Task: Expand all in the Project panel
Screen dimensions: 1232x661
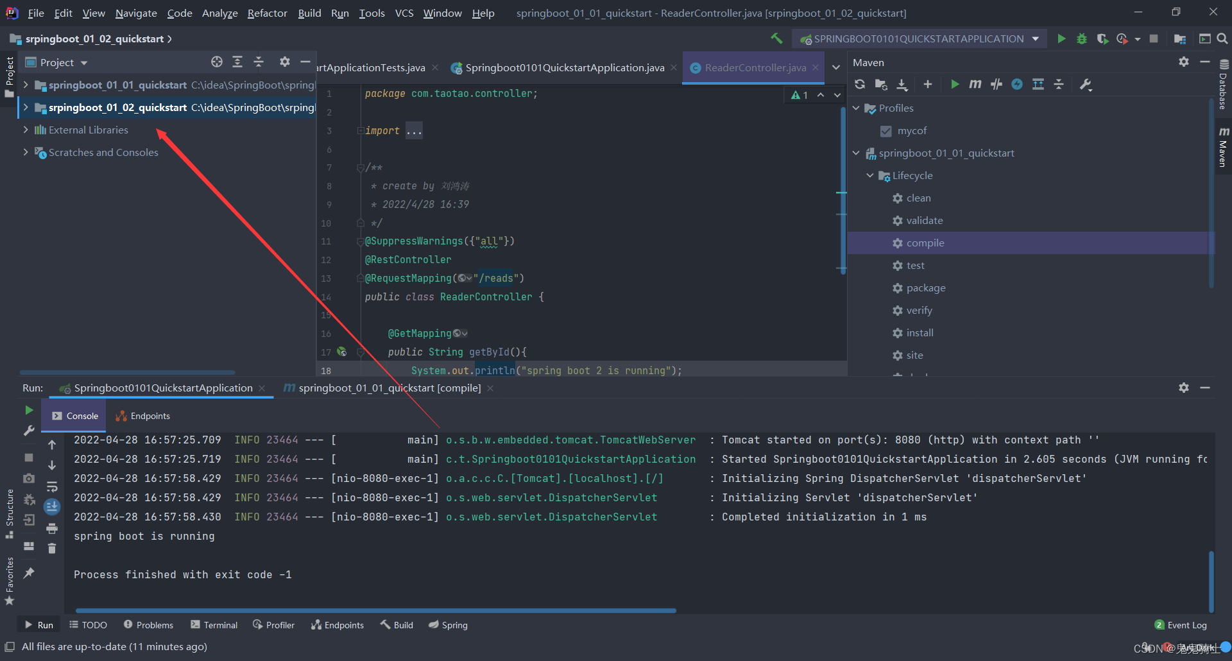Action: click(237, 62)
